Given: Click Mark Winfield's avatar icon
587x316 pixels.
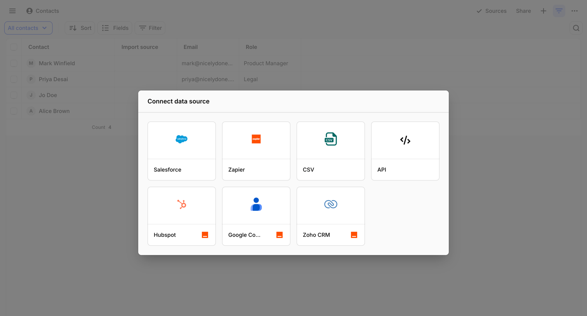Looking at the screenshot, I should (31, 63).
